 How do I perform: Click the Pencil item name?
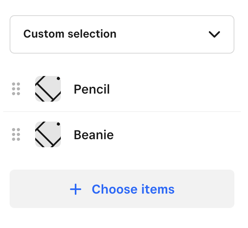(x=92, y=89)
